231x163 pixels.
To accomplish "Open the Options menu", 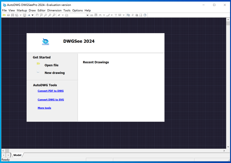I will (x=77, y=10).
